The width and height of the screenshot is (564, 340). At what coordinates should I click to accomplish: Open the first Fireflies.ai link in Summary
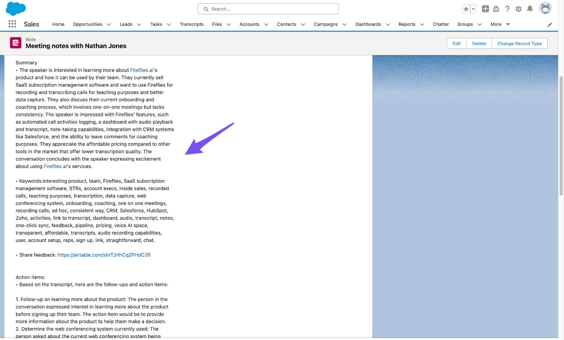(x=142, y=70)
